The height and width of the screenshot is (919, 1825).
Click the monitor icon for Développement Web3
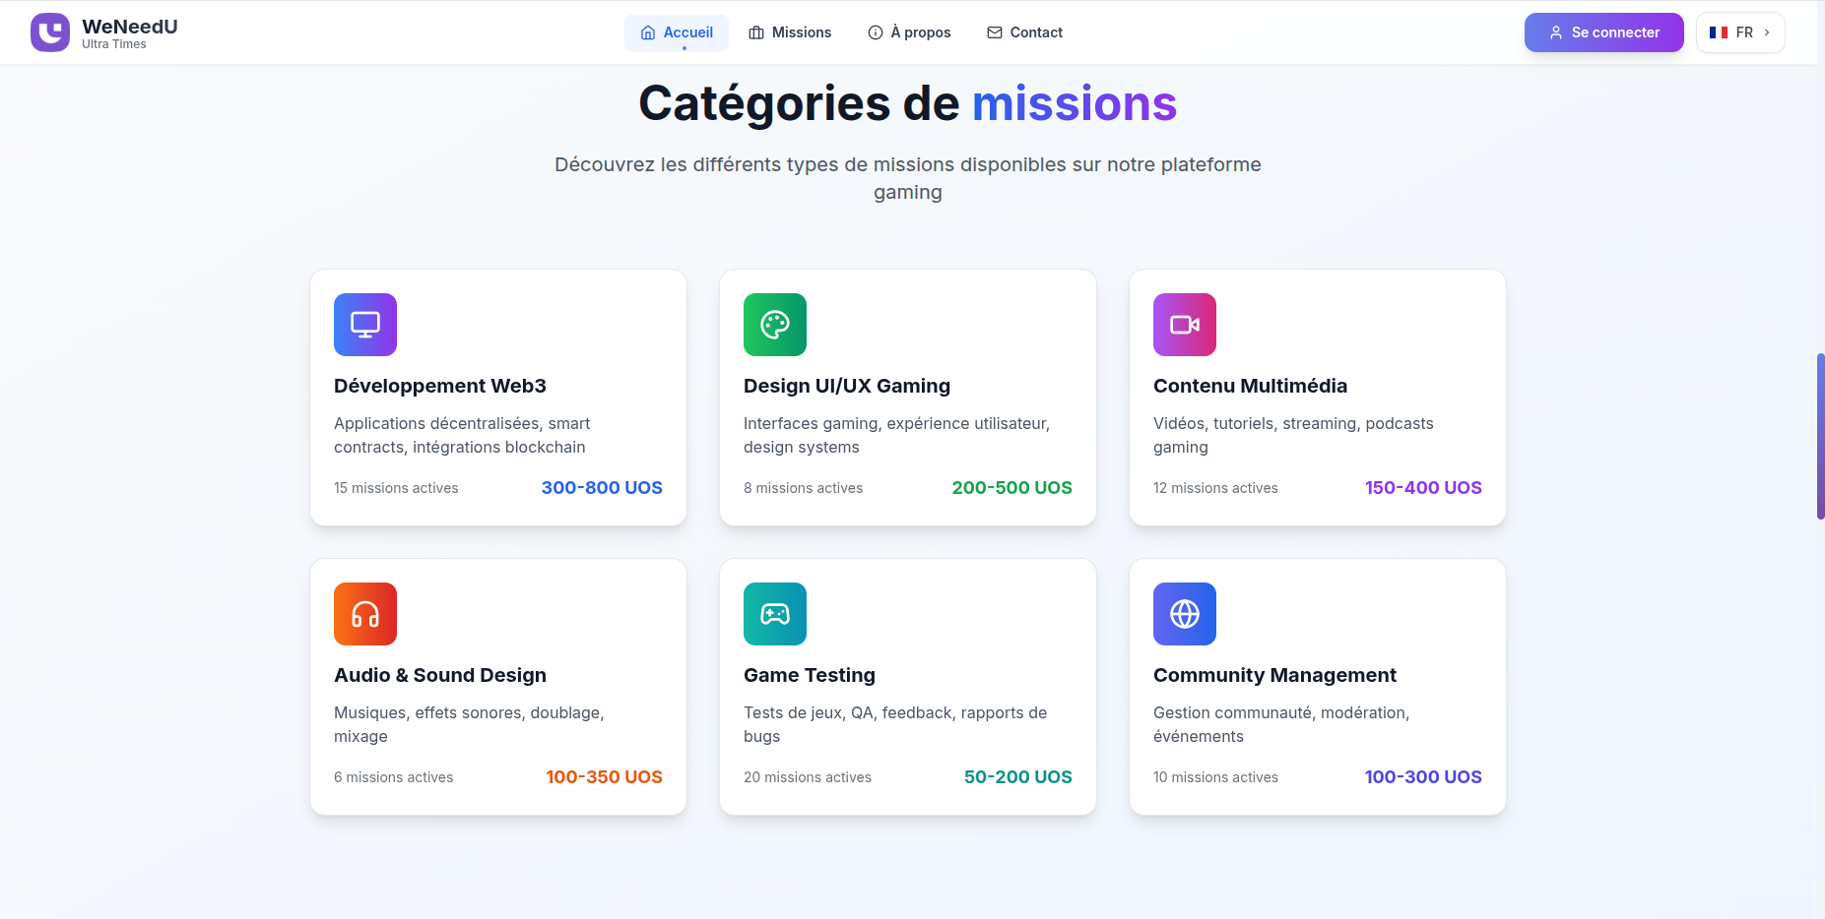click(365, 325)
